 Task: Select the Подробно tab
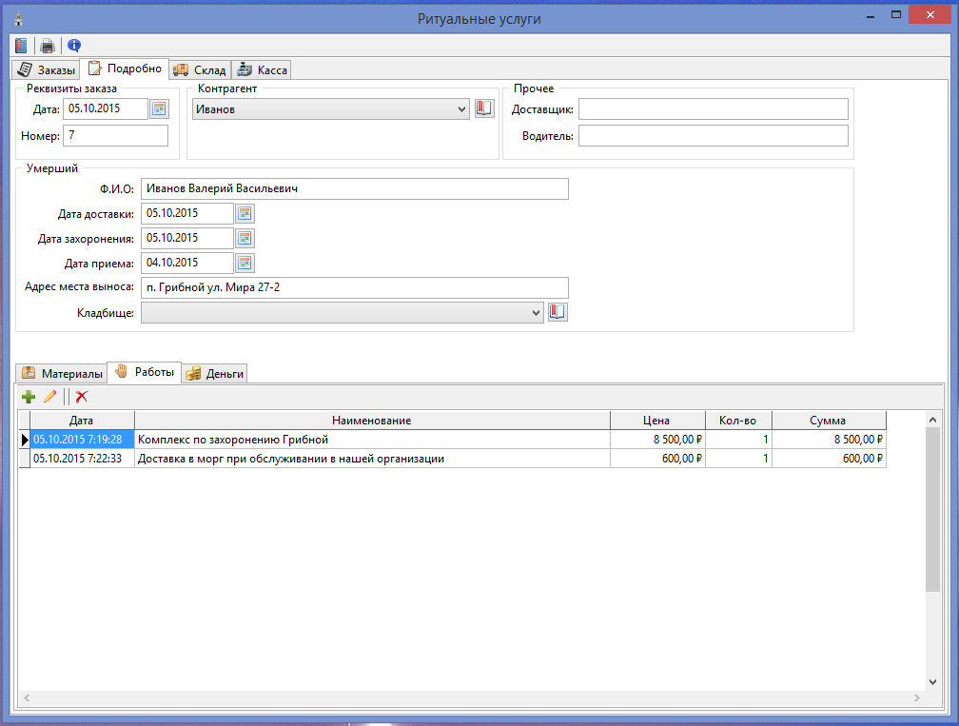point(125,69)
